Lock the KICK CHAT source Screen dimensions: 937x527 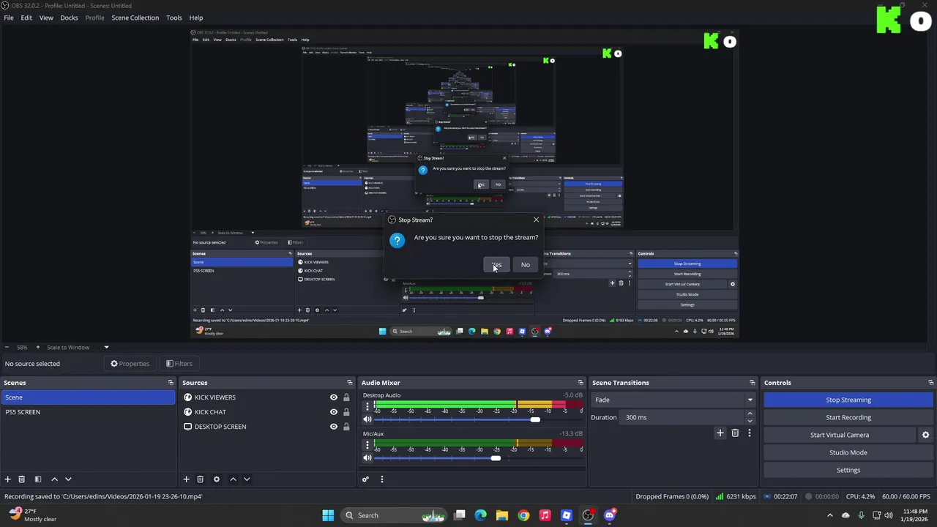click(x=346, y=412)
